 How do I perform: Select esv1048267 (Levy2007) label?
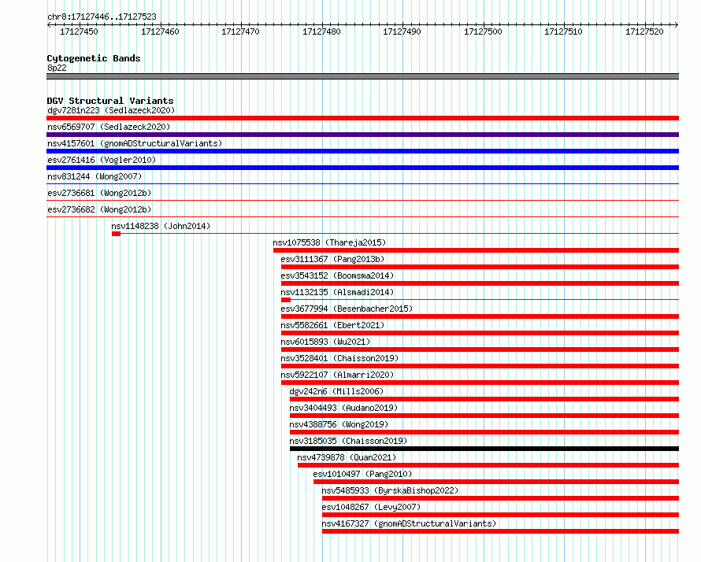click(x=371, y=507)
